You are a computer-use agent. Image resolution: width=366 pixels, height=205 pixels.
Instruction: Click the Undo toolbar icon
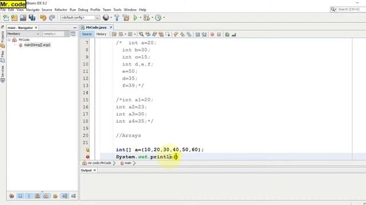[x=43, y=18]
